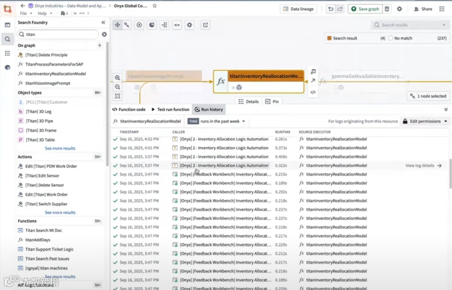Open the color/pie chart toolbar icon
Image resolution: width=452 pixels, height=290 pixels.
[152, 25]
